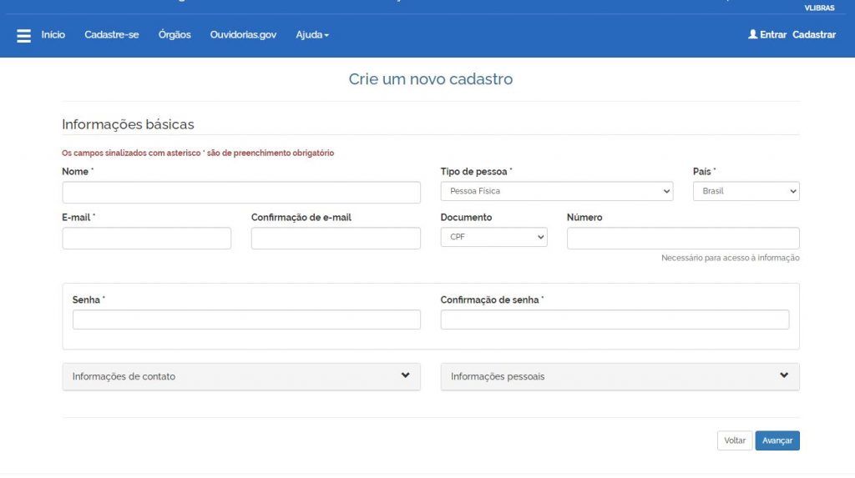Click the Cadastrar link at top right

(x=813, y=35)
